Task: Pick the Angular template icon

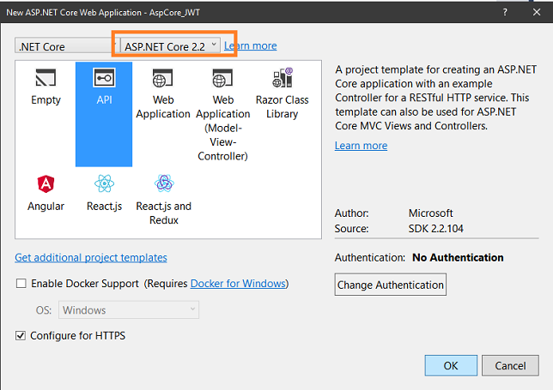Action: click(46, 183)
